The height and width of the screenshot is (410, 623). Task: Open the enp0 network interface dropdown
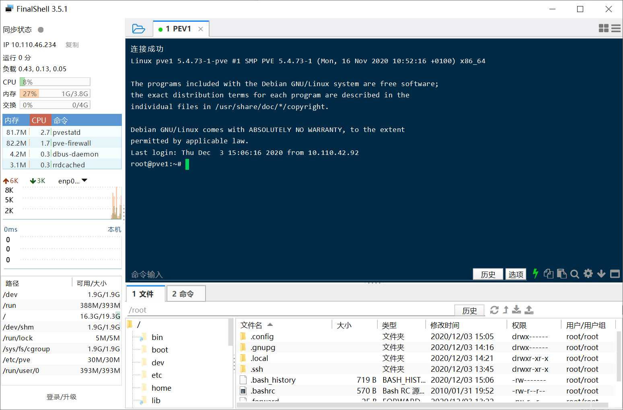(x=73, y=181)
